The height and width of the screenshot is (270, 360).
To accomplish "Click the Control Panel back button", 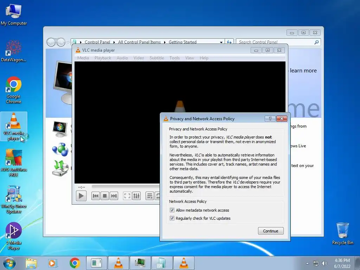I will (51, 42).
